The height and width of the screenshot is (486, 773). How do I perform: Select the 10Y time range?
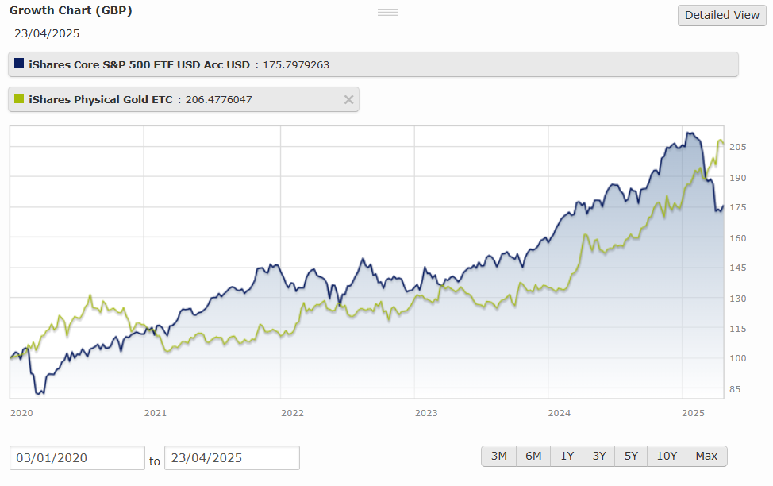point(667,456)
